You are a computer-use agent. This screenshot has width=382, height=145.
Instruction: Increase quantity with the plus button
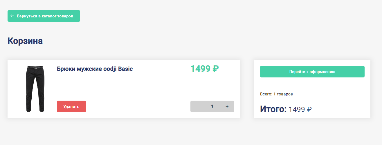pyautogui.click(x=227, y=106)
